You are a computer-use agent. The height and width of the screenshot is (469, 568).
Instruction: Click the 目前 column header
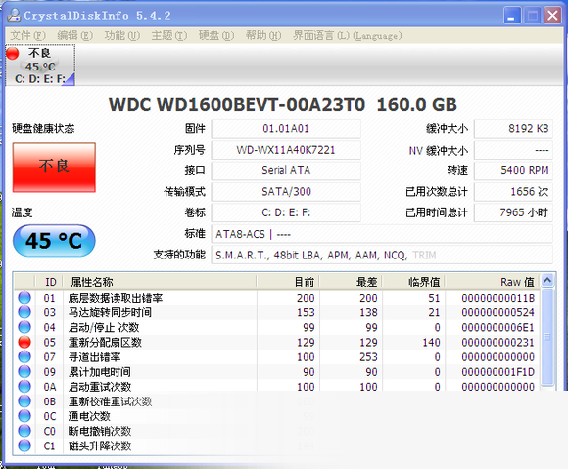pos(288,282)
